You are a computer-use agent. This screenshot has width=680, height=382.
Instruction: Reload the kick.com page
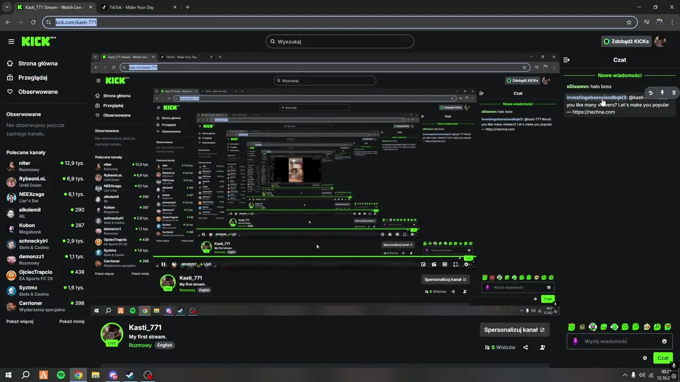pos(33,22)
